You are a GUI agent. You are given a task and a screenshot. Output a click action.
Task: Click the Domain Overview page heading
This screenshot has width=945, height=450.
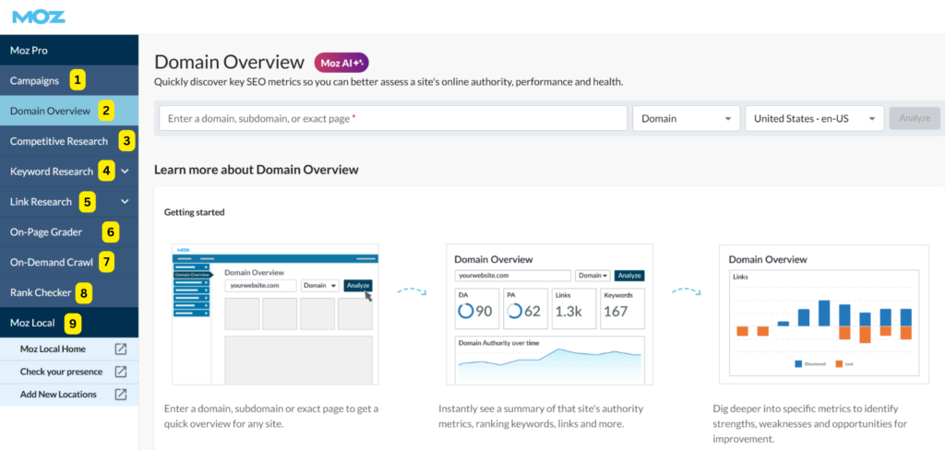point(230,62)
